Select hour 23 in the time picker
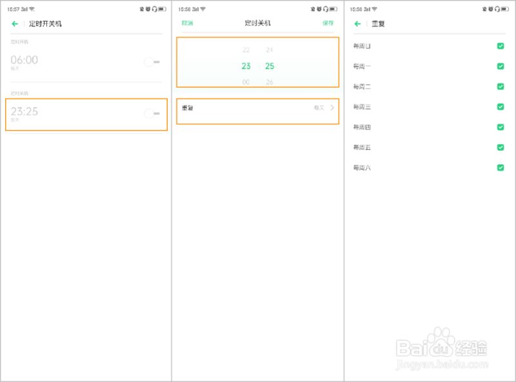Viewport: 516px width, 382px height. tap(246, 66)
